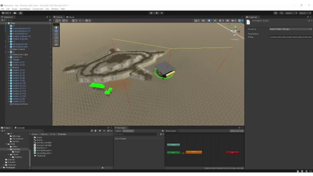Toggle hidden packages visibility in Project

pos(110,131)
